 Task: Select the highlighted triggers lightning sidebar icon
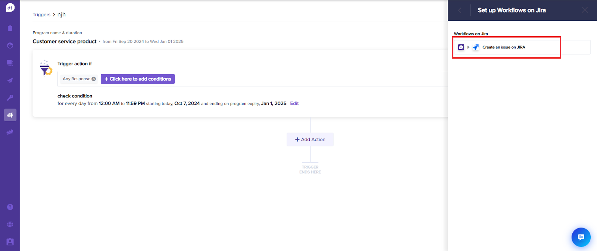pos(10,115)
